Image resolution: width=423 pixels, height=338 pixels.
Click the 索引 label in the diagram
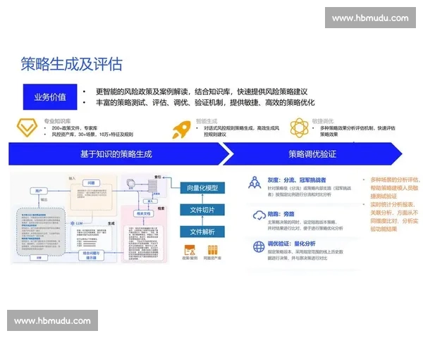tap(158, 177)
